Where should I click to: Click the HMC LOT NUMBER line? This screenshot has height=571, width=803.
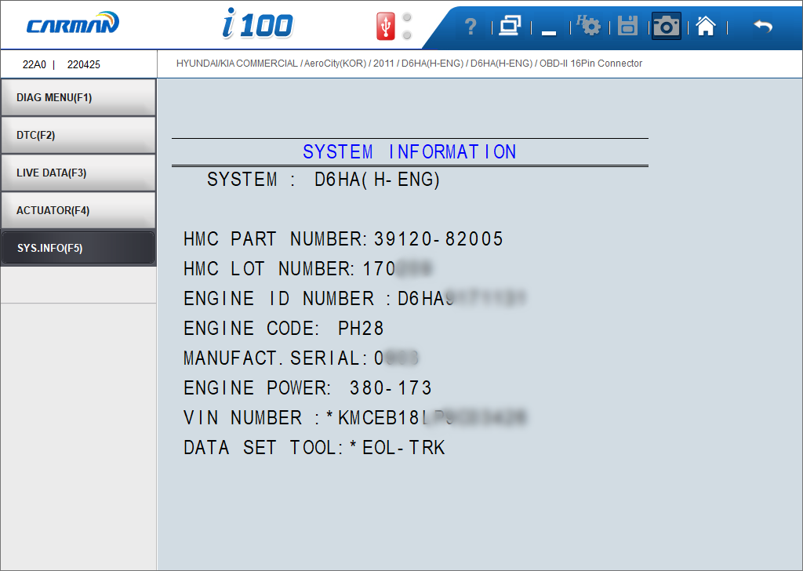(307, 269)
